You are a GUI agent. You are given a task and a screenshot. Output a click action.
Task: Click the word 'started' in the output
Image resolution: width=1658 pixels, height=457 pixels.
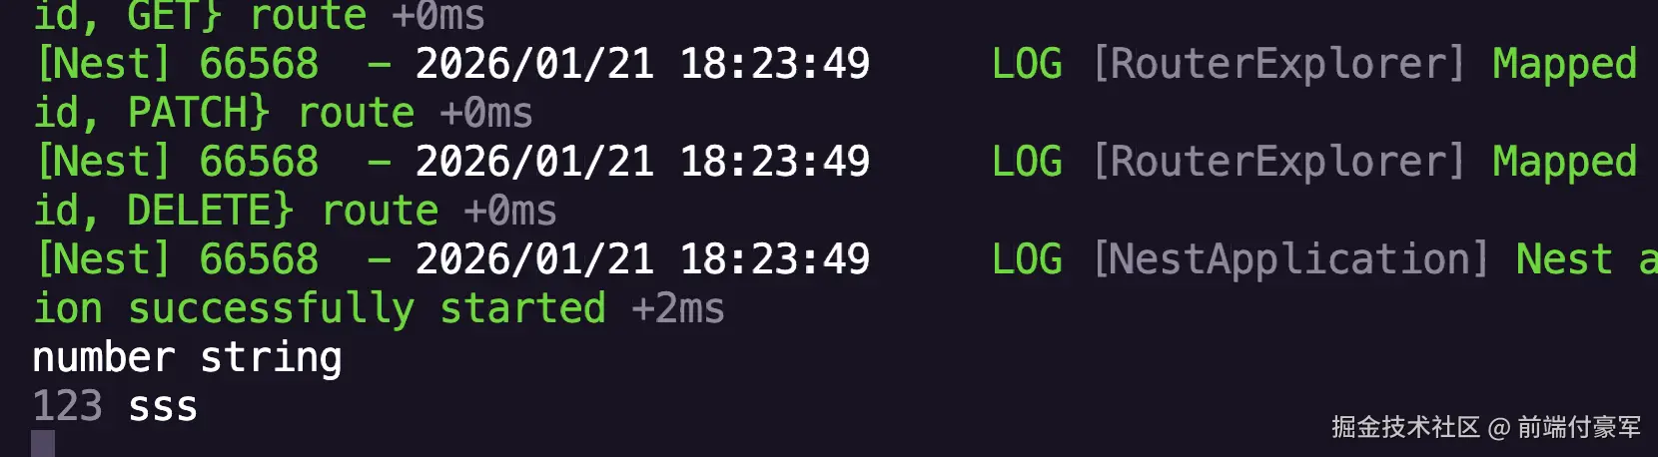tap(522, 308)
